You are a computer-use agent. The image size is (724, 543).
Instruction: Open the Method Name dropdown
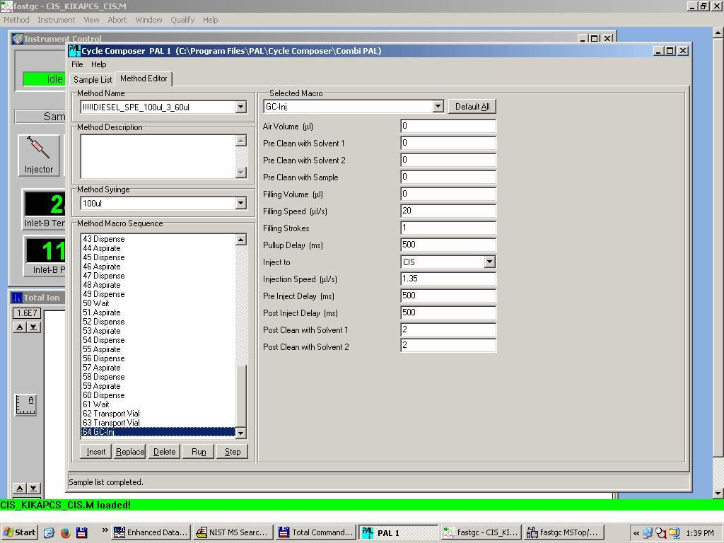[240, 107]
